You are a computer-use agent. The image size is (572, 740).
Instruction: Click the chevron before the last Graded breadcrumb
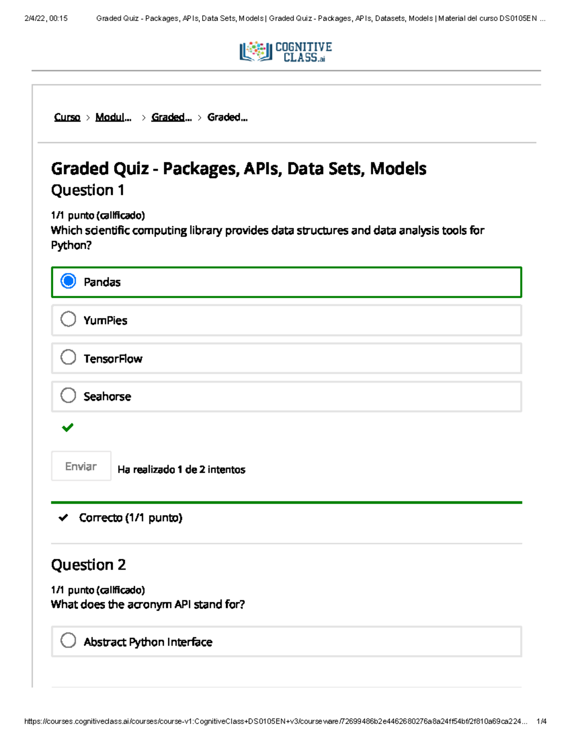pyautogui.click(x=200, y=117)
